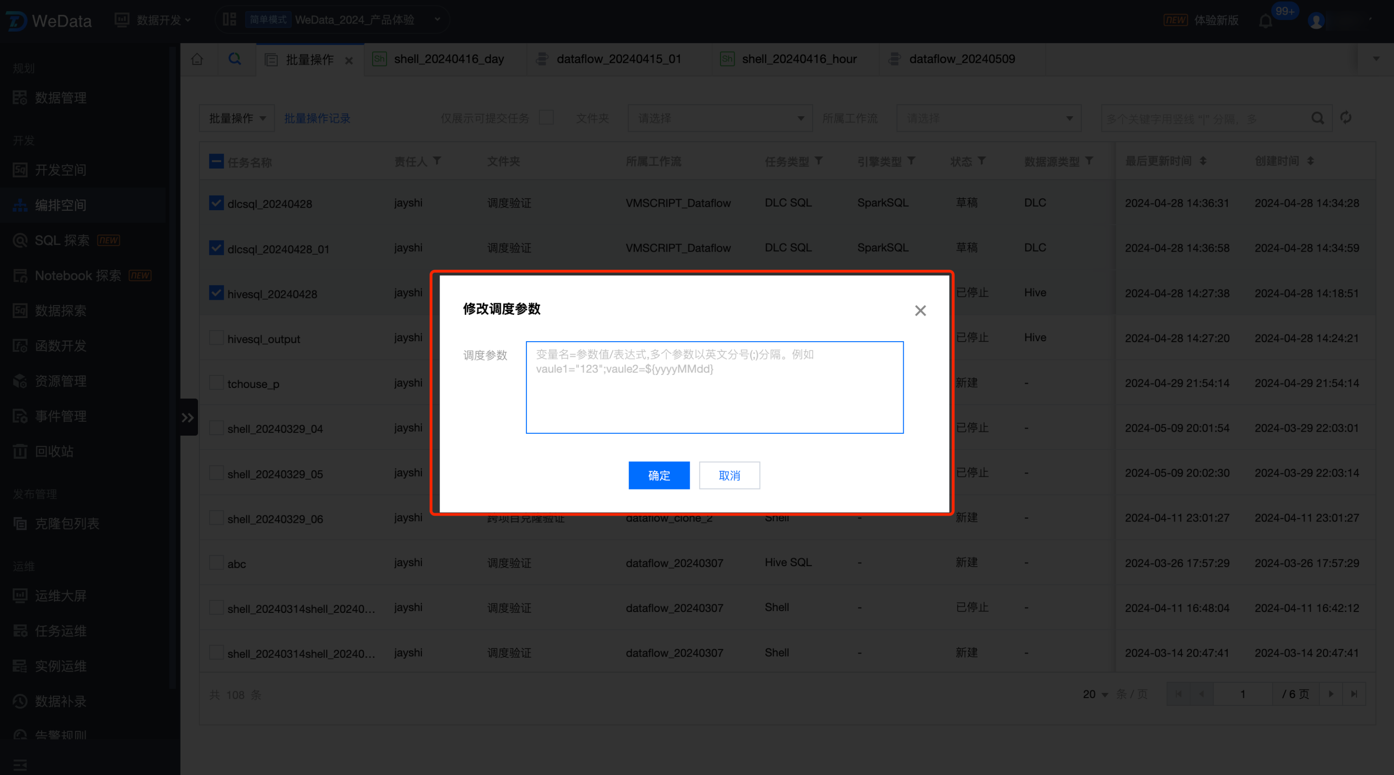Click the filter icon next to 任务类型
This screenshot has width=1394, height=775.
(x=819, y=161)
